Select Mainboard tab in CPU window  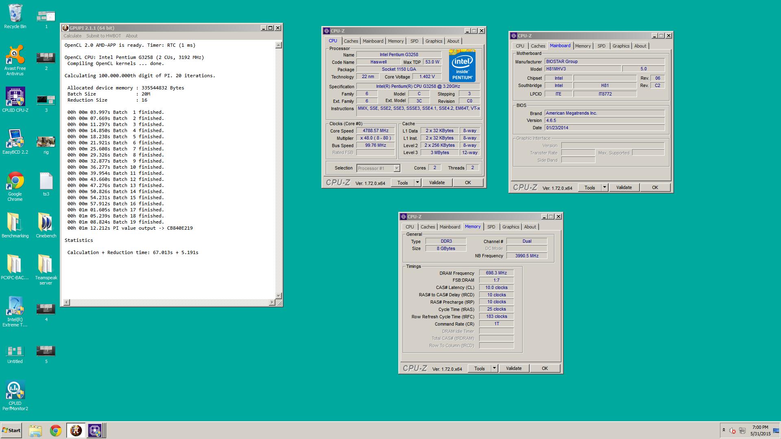click(x=373, y=41)
